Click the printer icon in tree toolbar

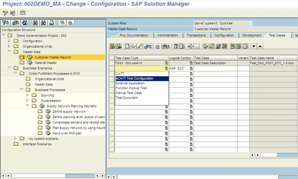pyautogui.click(x=51, y=23)
